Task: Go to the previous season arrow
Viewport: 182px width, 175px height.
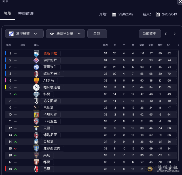Action: coord(166,34)
